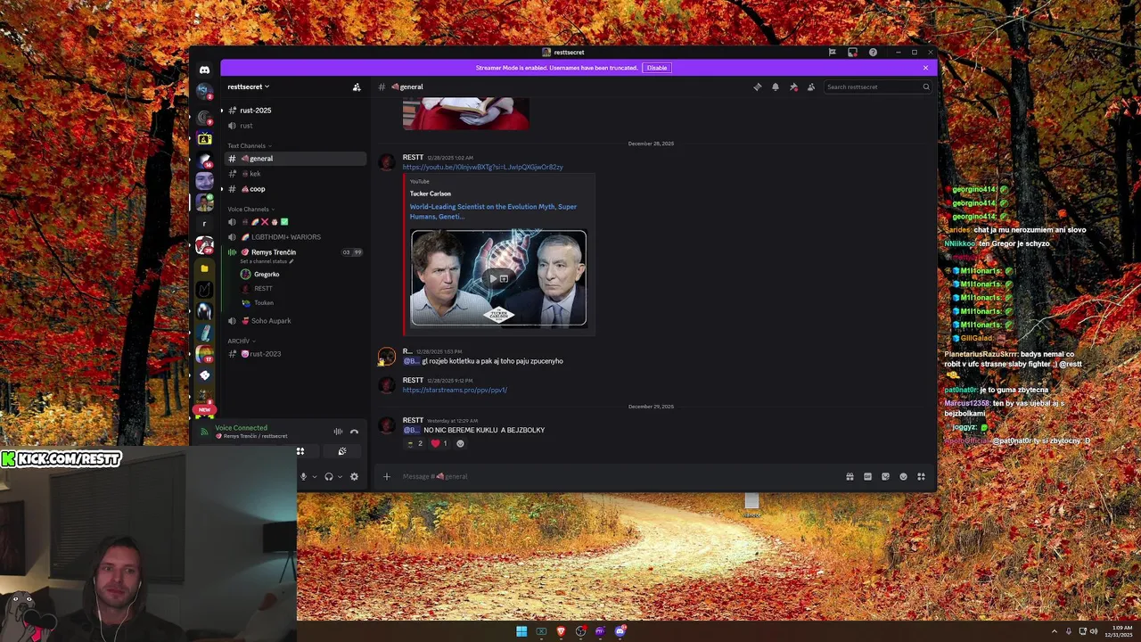Open headphone output options arrow
This screenshot has height=642, width=1141.
click(340, 476)
